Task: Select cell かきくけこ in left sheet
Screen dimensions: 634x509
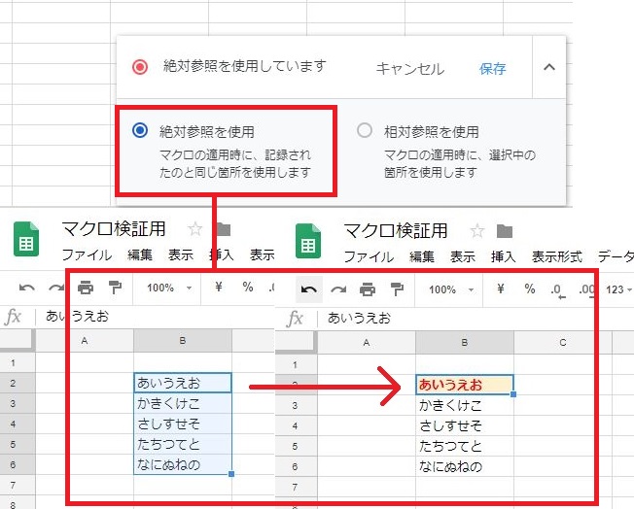Action: (183, 403)
